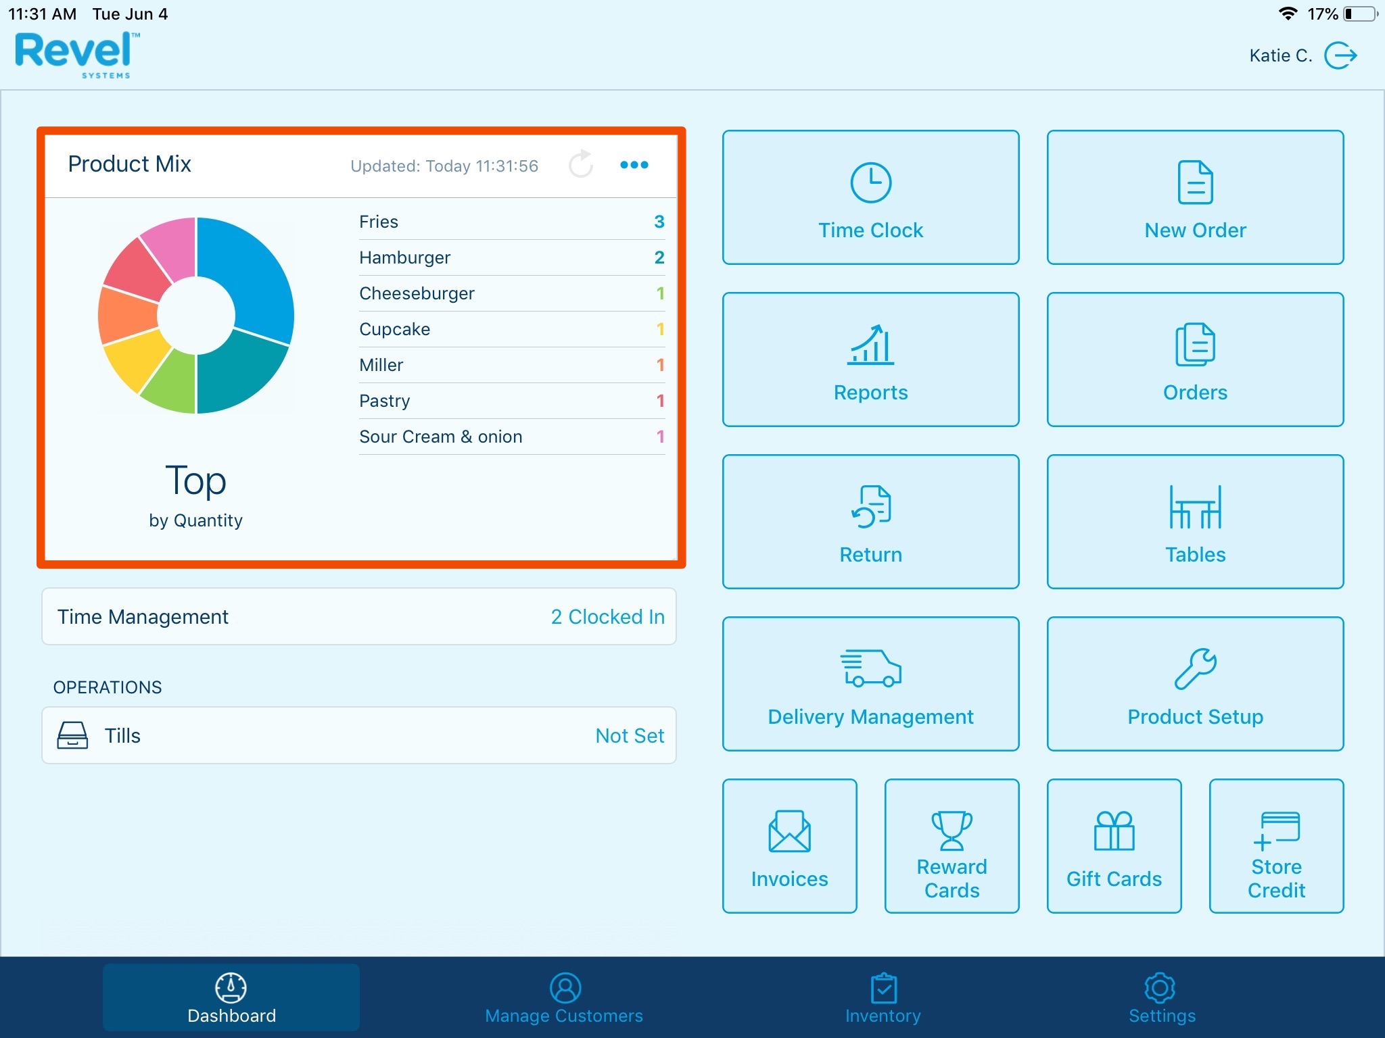Refresh the Product Mix widget
1385x1038 pixels.
point(580,164)
